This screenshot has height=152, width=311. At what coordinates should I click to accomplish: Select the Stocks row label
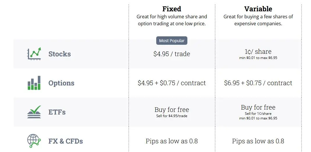pyautogui.click(x=60, y=54)
